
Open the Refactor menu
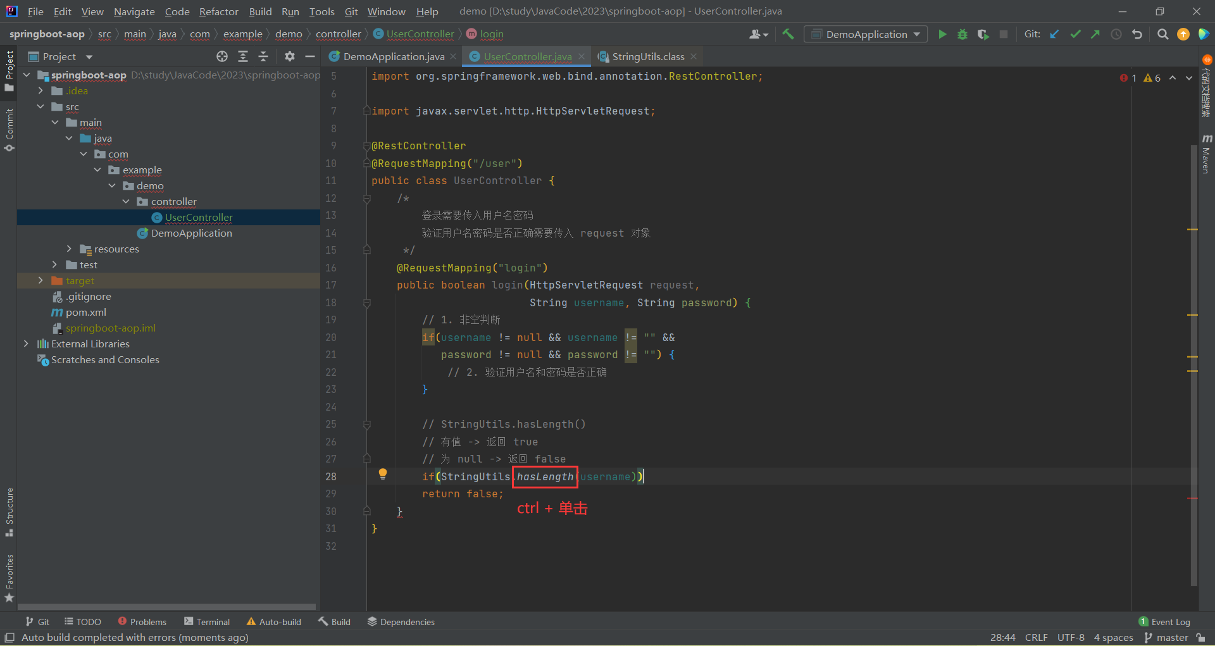218,11
